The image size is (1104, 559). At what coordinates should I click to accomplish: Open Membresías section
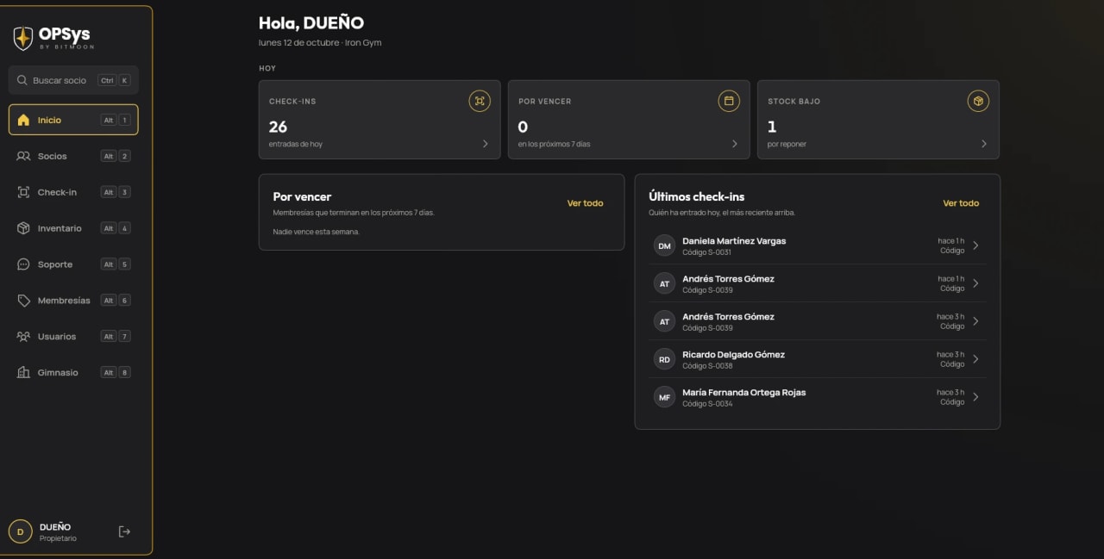(x=73, y=301)
